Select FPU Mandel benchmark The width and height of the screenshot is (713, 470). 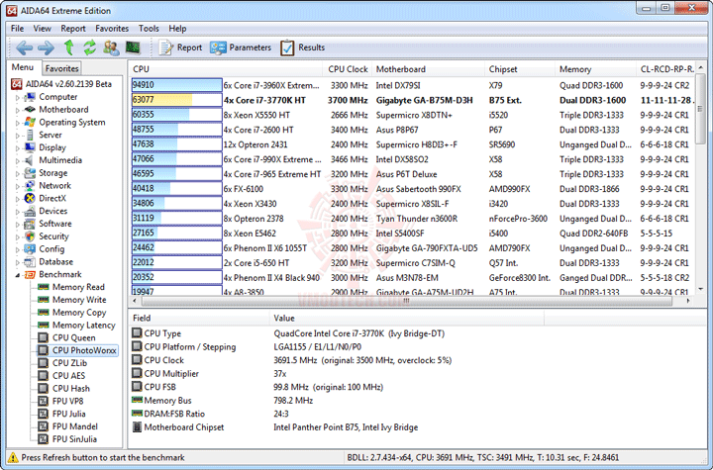[75, 426]
